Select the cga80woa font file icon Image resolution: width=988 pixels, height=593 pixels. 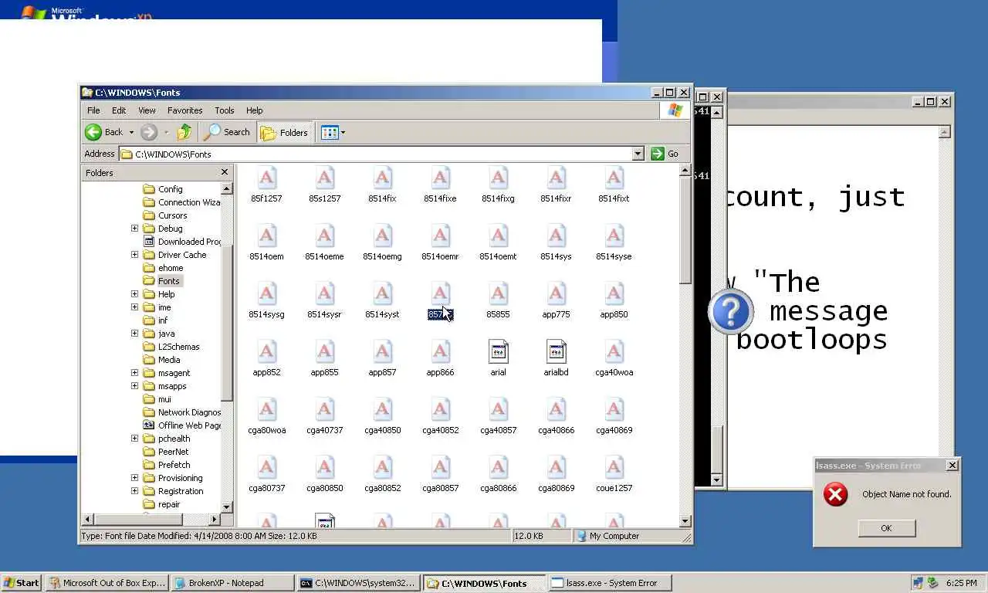pos(266,416)
